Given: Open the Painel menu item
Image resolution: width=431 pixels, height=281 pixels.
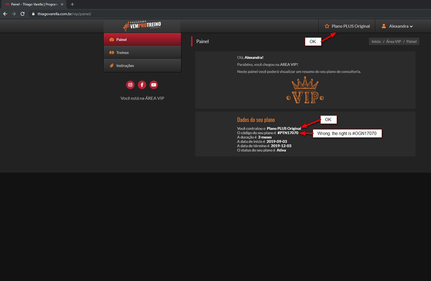Looking at the screenshot, I should (x=142, y=40).
